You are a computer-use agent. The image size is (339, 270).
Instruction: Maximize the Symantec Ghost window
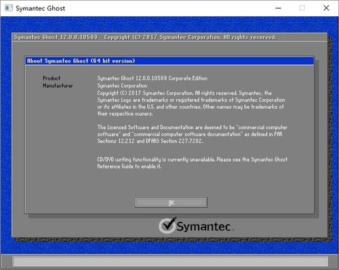pos(302,8)
